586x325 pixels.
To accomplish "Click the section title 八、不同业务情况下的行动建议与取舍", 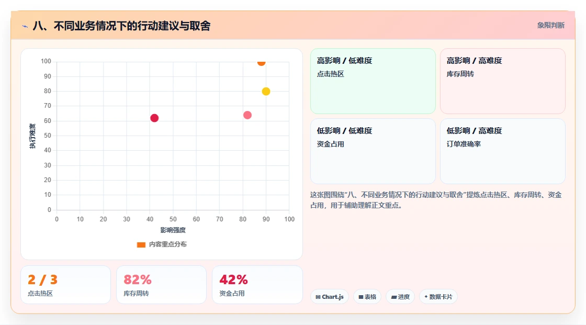I will [122, 26].
